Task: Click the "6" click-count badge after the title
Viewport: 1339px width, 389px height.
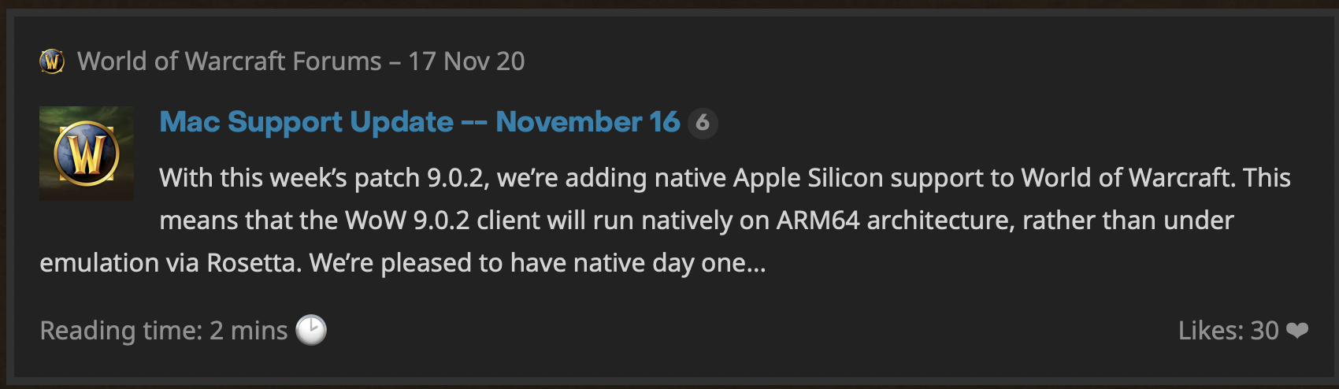Action: click(x=703, y=123)
